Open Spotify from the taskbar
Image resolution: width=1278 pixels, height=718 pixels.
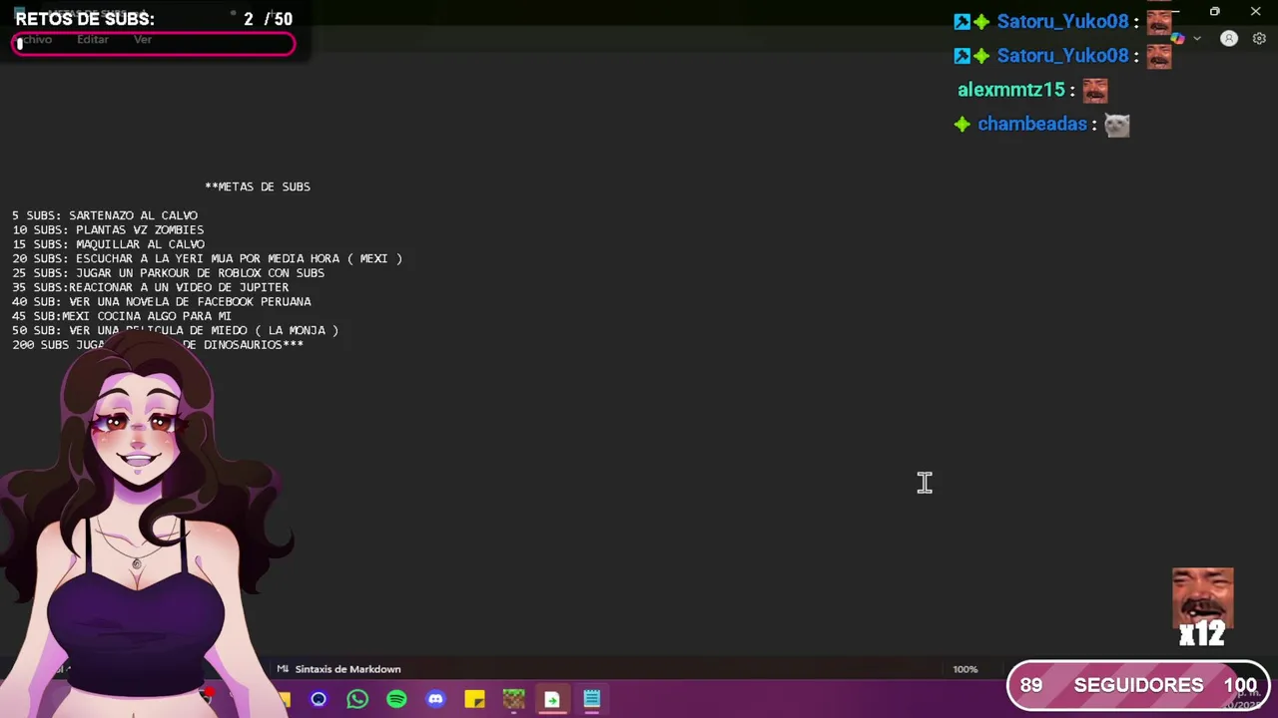point(396,699)
